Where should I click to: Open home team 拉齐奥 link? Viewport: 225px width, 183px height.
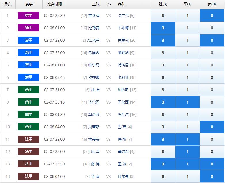pyautogui.click(x=94, y=77)
